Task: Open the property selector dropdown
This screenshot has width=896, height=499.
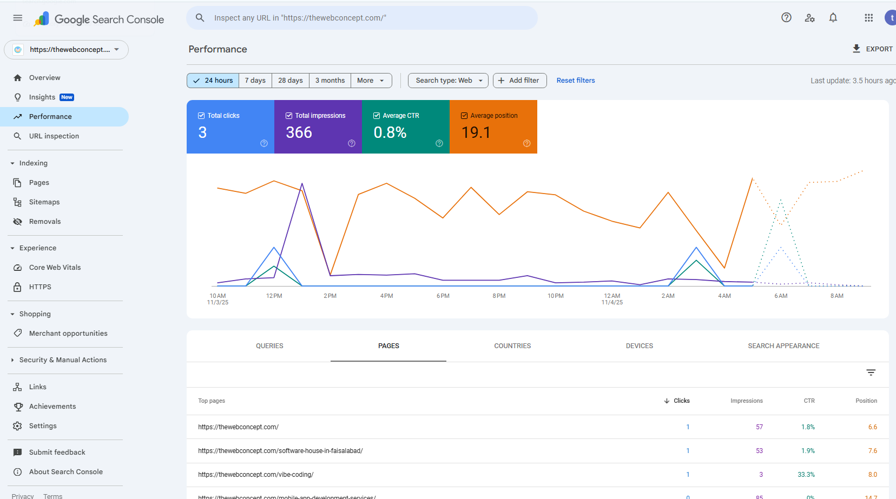Action: tap(67, 50)
